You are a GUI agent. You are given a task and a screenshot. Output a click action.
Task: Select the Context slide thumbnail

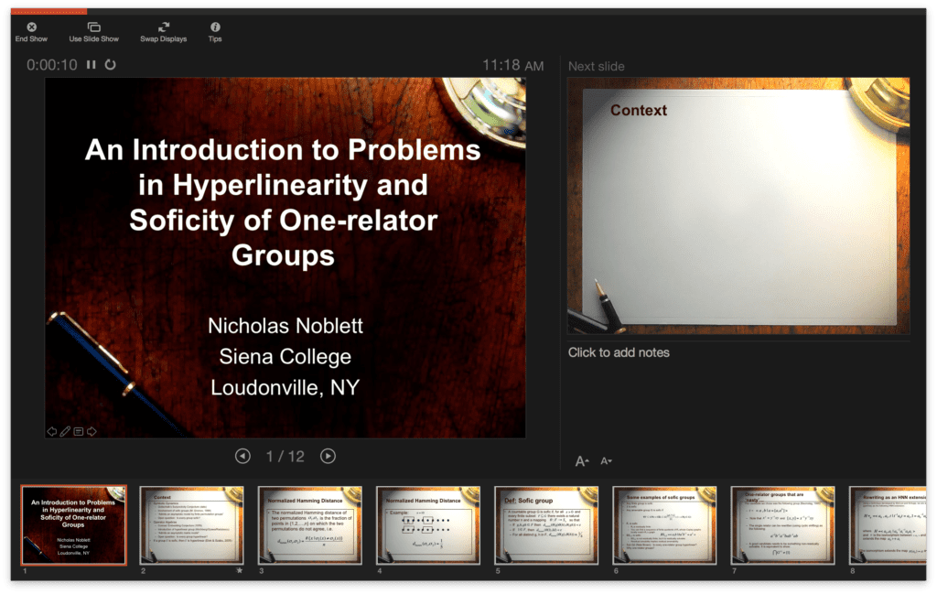pos(191,526)
